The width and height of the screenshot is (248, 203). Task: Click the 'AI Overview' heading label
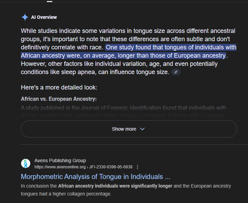(44, 17)
